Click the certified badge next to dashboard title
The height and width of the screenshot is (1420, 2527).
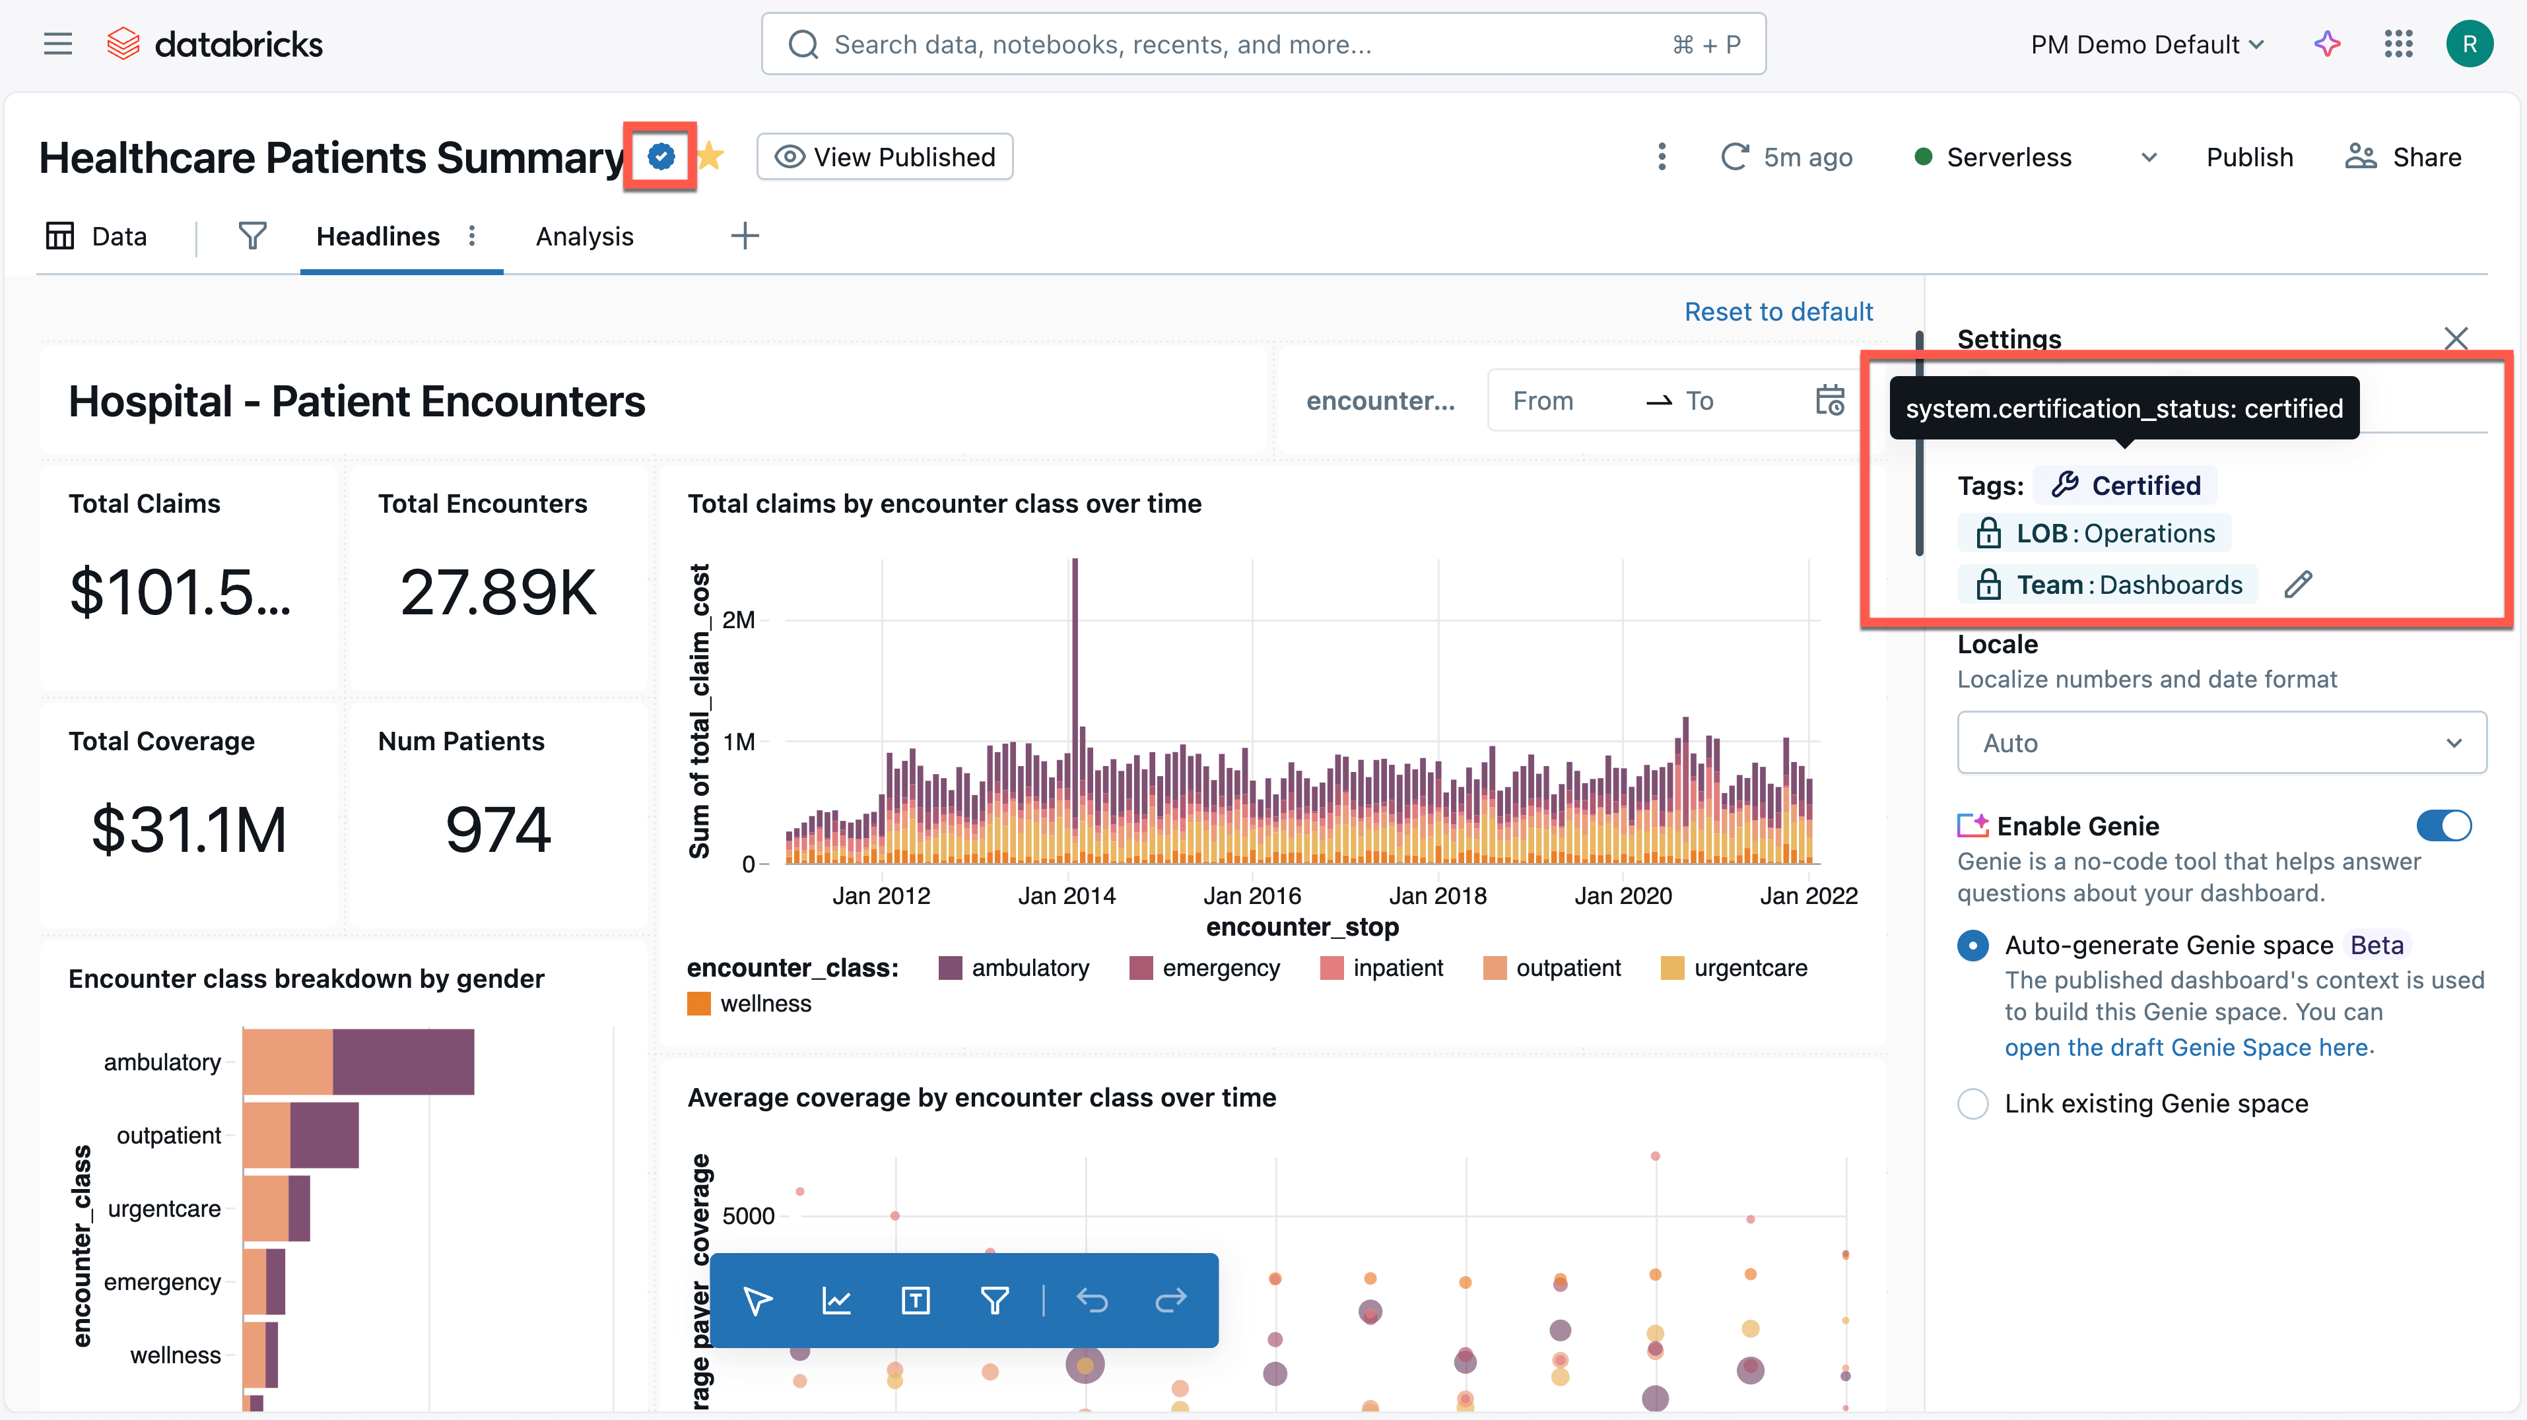click(x=661, y=157)
